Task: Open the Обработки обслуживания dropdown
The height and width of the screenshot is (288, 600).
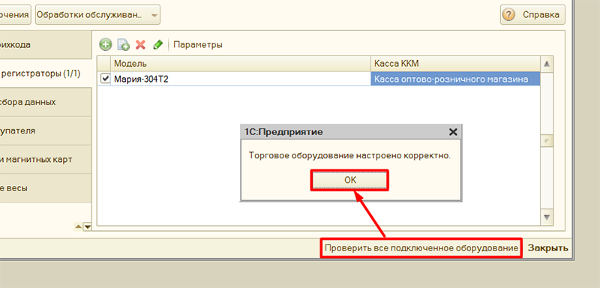Action: pos(97,15)
